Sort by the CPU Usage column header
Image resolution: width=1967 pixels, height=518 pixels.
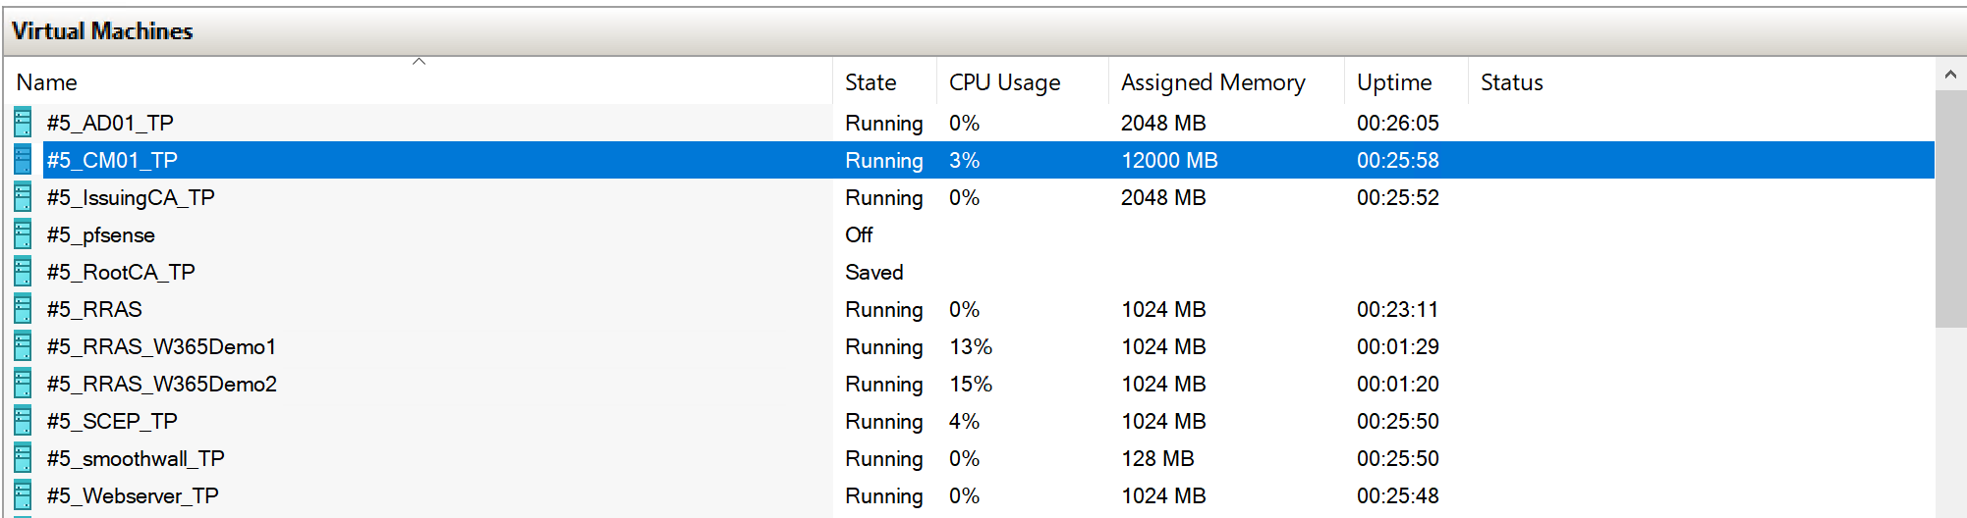click(x=1004, y=82)
